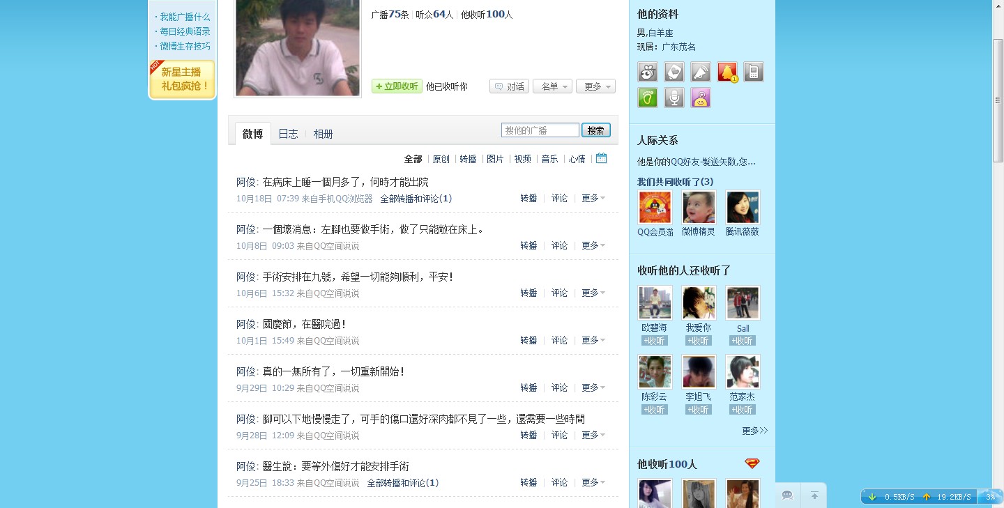Click the microphone badge icon
1004x508 pixels.
674,98
